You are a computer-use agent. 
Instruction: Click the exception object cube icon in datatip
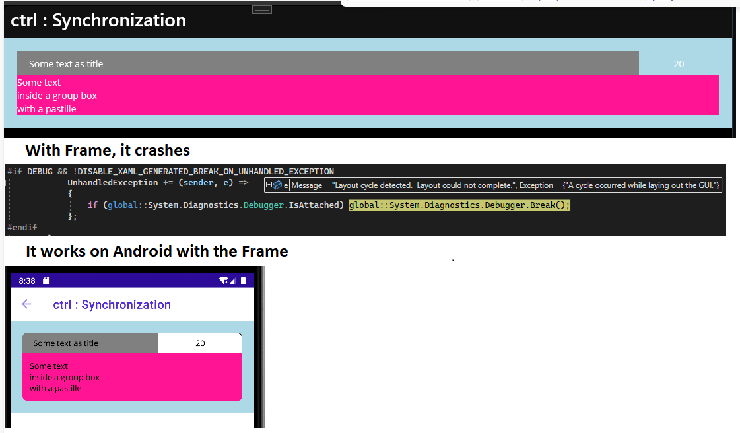277,185
